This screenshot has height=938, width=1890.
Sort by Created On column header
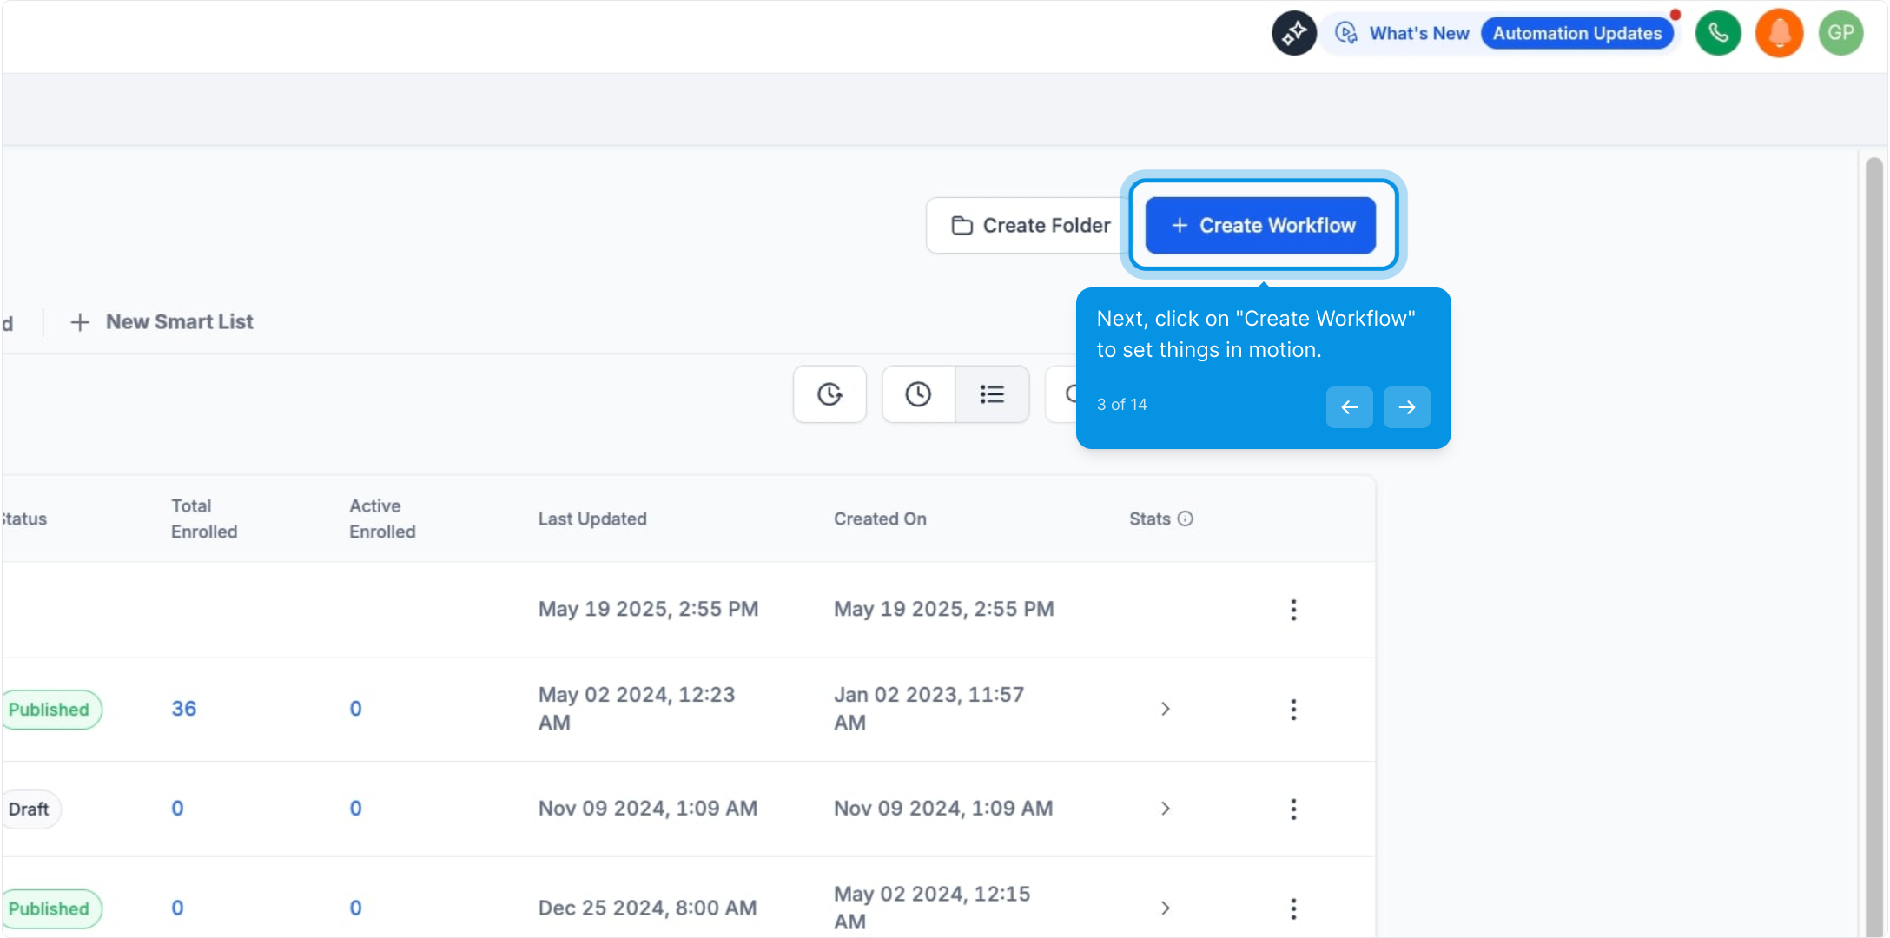[x=880, y=519]
